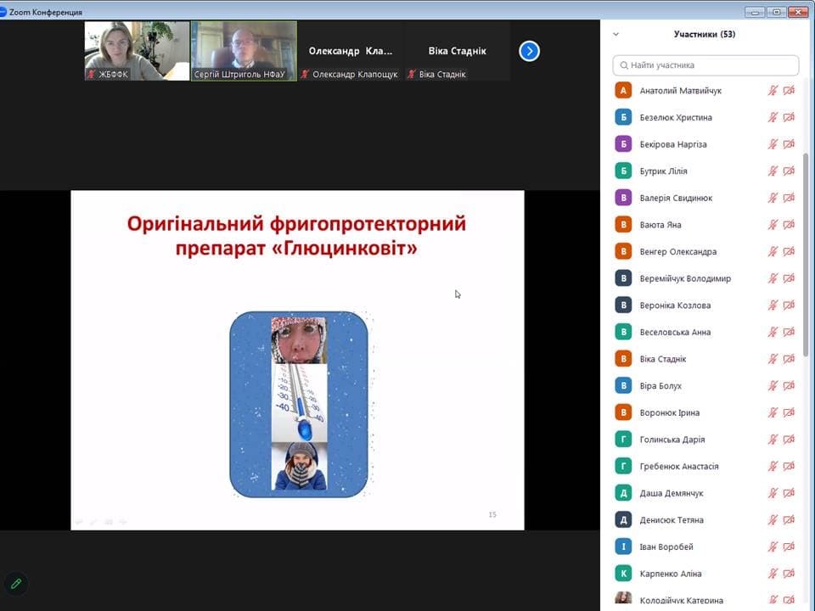Click the camera-off icon for Ваюта Яна
This screenshot has height=611, width=815.
789,224
